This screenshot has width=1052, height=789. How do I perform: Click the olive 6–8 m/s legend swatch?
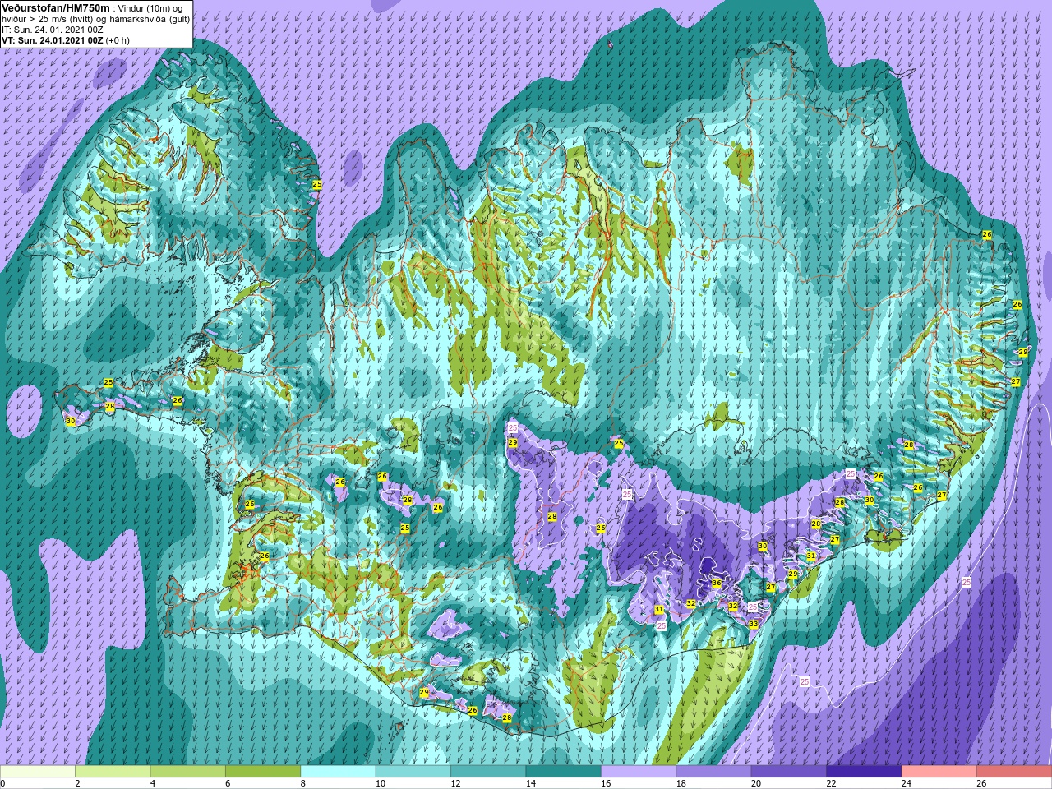pos(263,772)
